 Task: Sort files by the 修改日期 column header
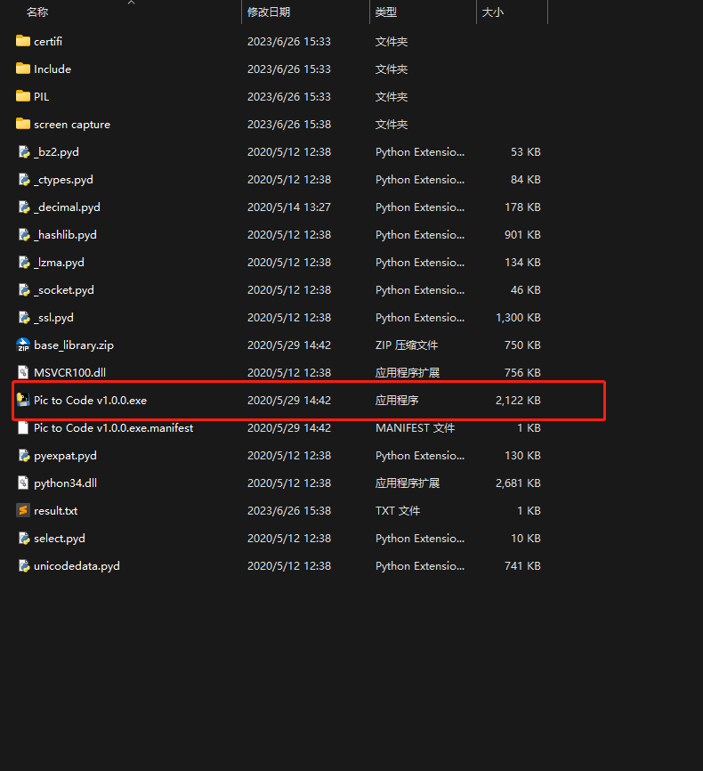click(269, 12)
